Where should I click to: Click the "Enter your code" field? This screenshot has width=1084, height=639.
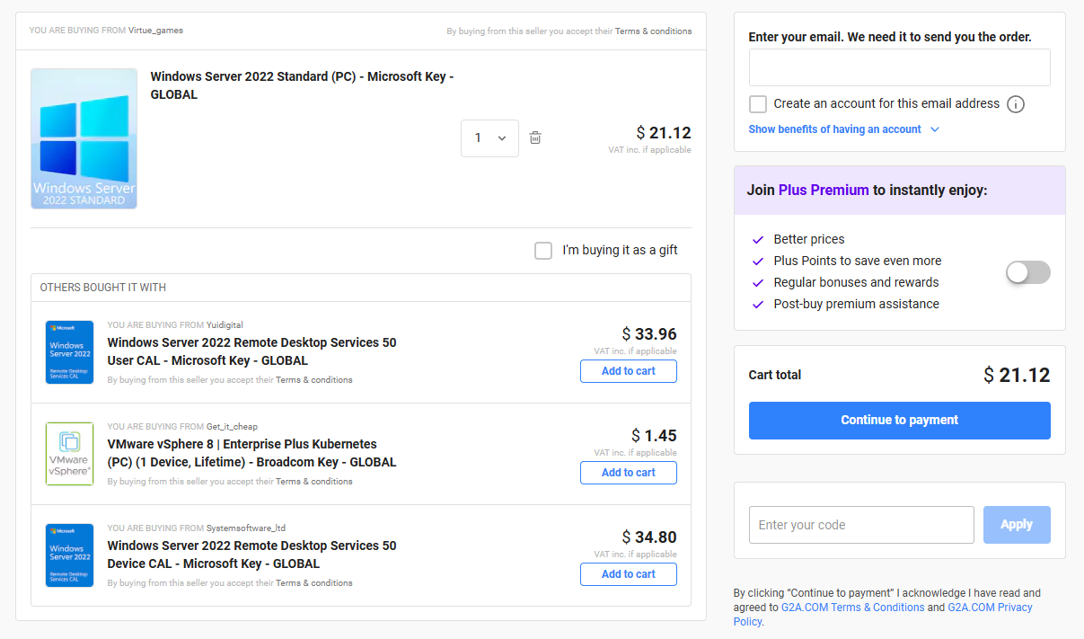click(860, 525)
